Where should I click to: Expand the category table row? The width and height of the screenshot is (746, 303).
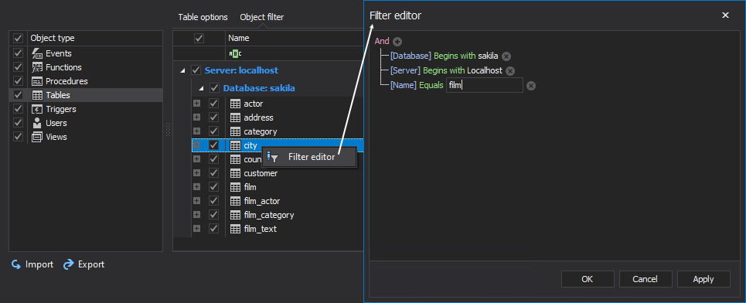(x=196, y=131)
